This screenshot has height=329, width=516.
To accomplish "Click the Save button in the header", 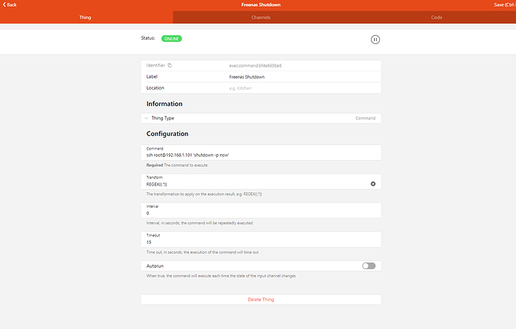I will pyautogui.click(x=505, y=4).
